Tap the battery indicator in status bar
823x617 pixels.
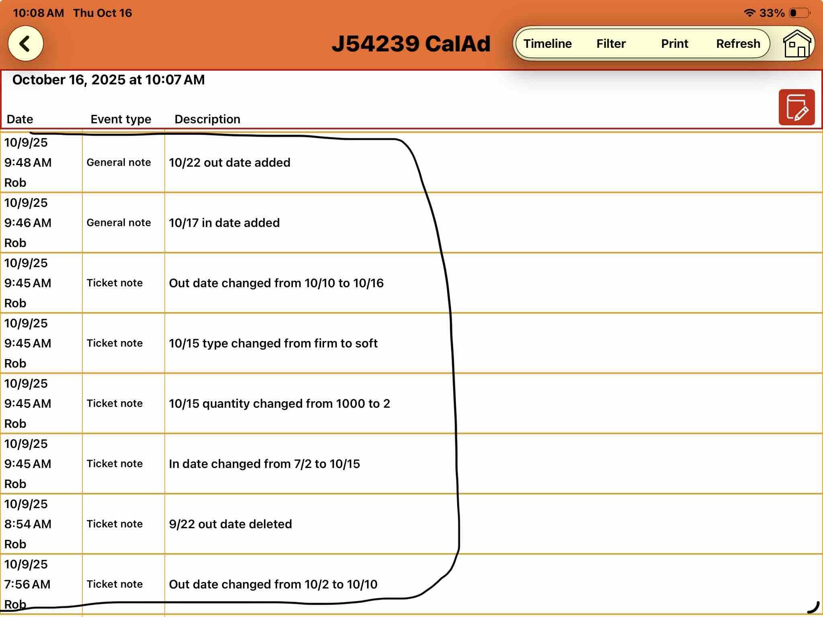[800, 13]
